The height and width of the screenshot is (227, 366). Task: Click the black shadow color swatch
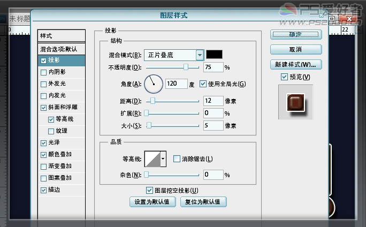(x=214, y=55)
